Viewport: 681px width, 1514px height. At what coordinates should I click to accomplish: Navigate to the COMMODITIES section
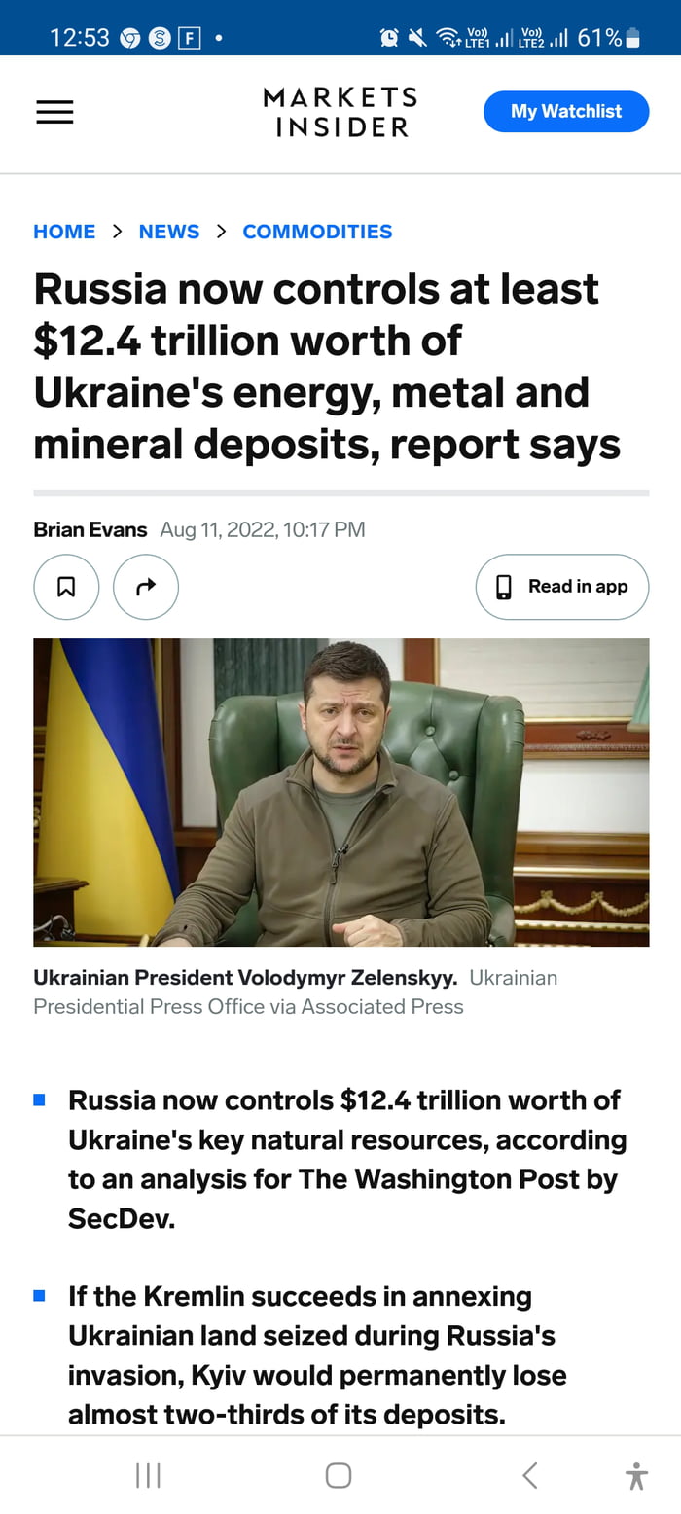click(318, 232)
